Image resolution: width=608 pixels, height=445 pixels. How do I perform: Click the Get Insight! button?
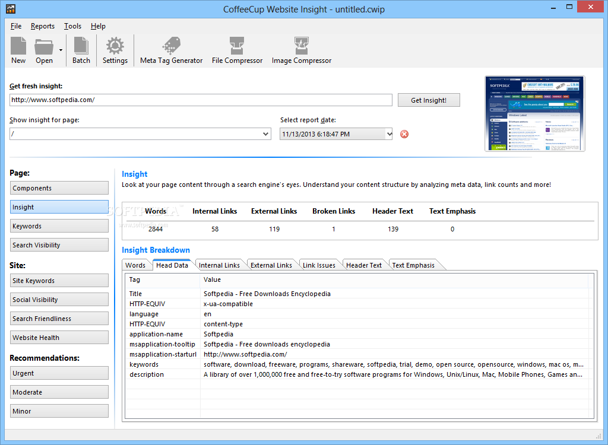429,100
